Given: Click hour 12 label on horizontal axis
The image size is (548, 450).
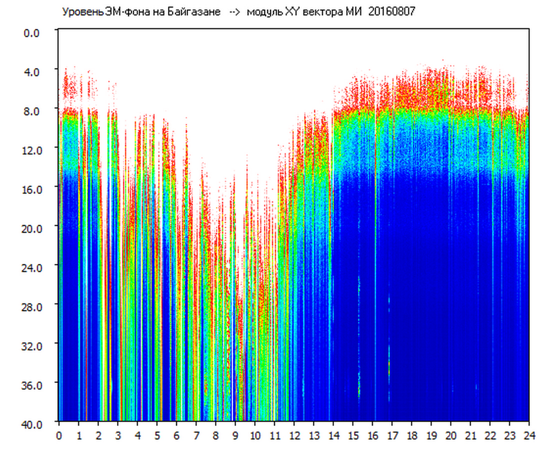Looking at the screenshot, I should tap(294, 435).
